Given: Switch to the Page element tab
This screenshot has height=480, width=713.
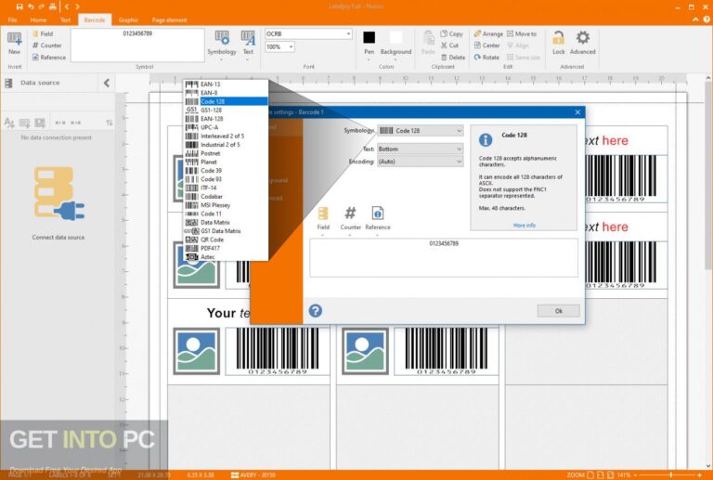Looking at the screenshot, I should [x=170, y=20].
